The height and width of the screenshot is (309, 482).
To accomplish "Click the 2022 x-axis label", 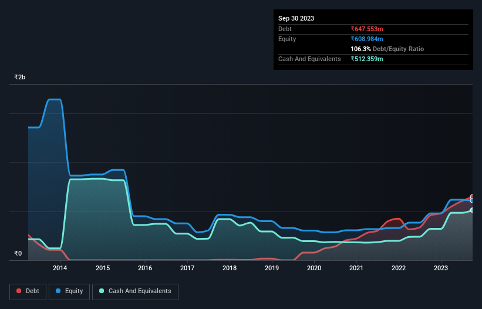I will click(399, 268).
